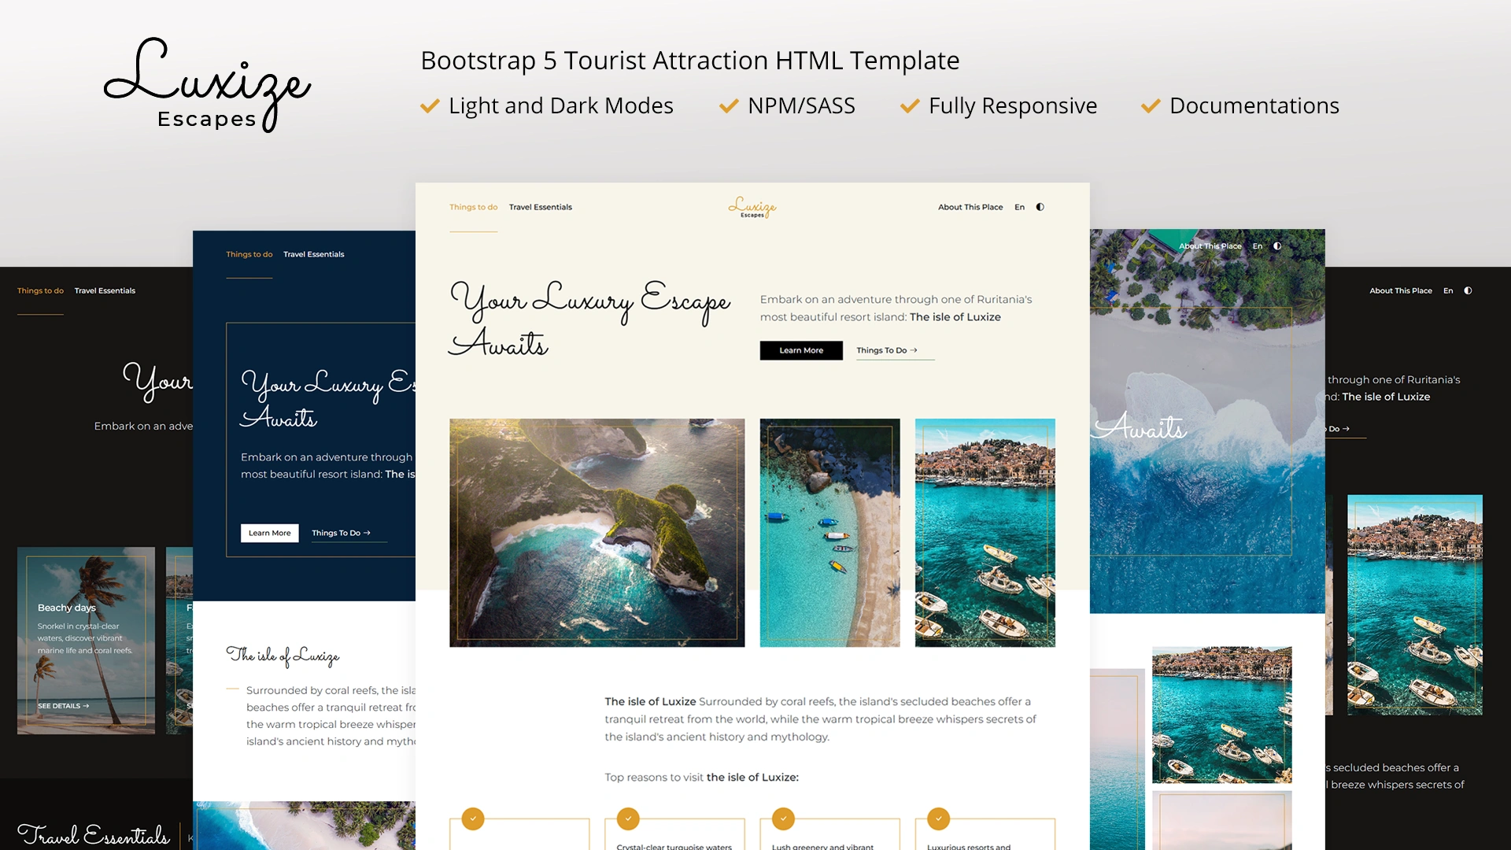1511x850 pixels.
Task: Click the checkmark beside Fully Responsive
Action: (x=910, y=105)
